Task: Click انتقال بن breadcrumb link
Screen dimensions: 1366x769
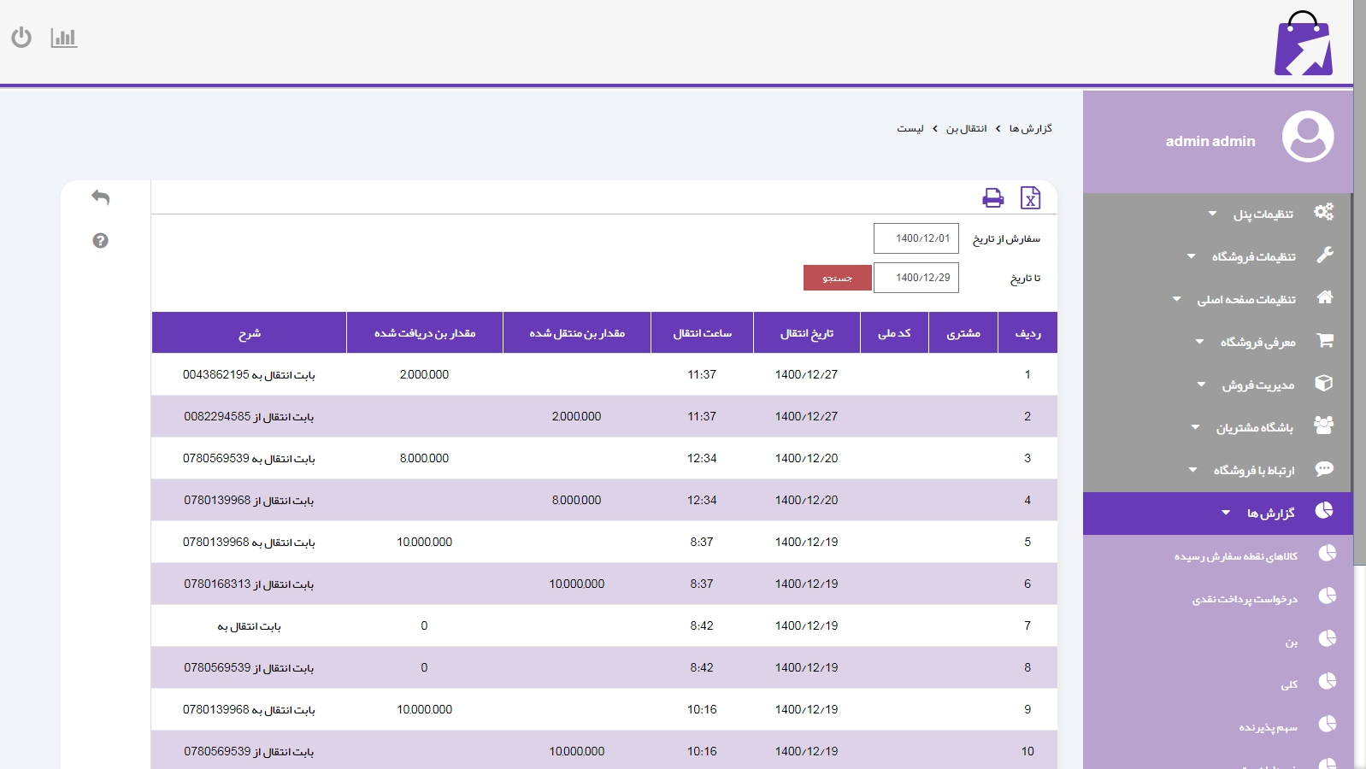Action: click(x=966, y=128)
